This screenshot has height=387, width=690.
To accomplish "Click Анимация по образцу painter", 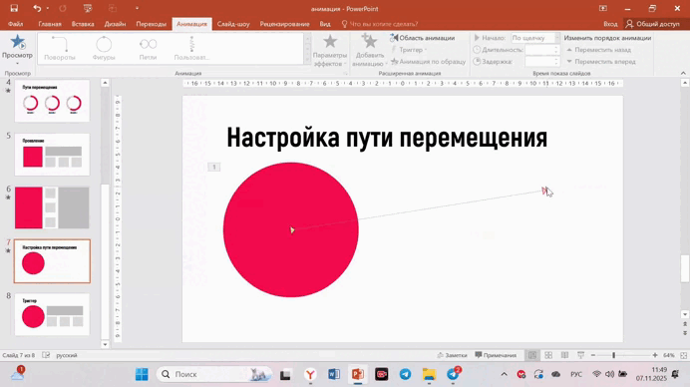I will [x=428, y=62].
